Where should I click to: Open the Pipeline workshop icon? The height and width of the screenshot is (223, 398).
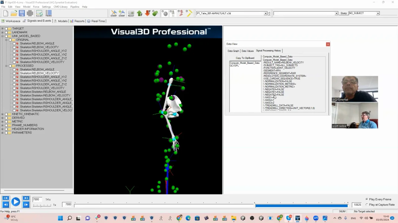[49, 13]
